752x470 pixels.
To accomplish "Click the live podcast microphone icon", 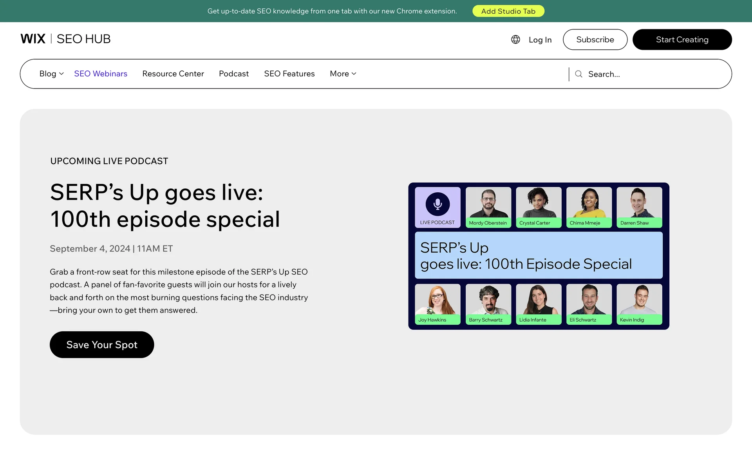I will (437, 204).
